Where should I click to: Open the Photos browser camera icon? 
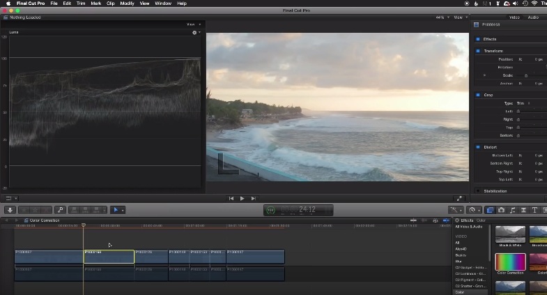(501, 209)
